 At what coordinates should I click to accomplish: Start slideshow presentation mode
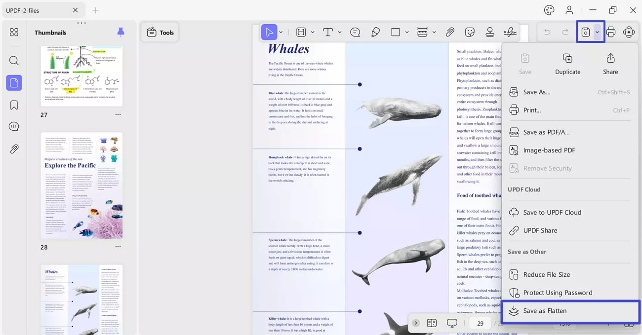452,323
